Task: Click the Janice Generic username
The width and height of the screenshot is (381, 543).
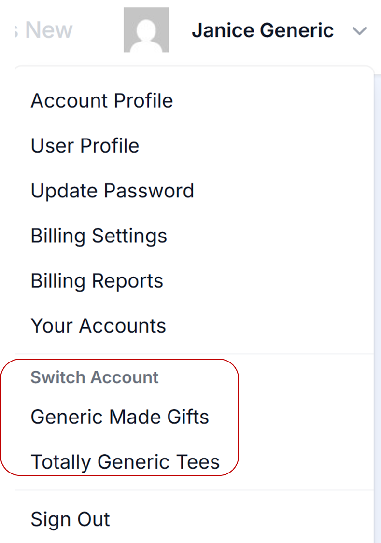Action: [262, 31]
